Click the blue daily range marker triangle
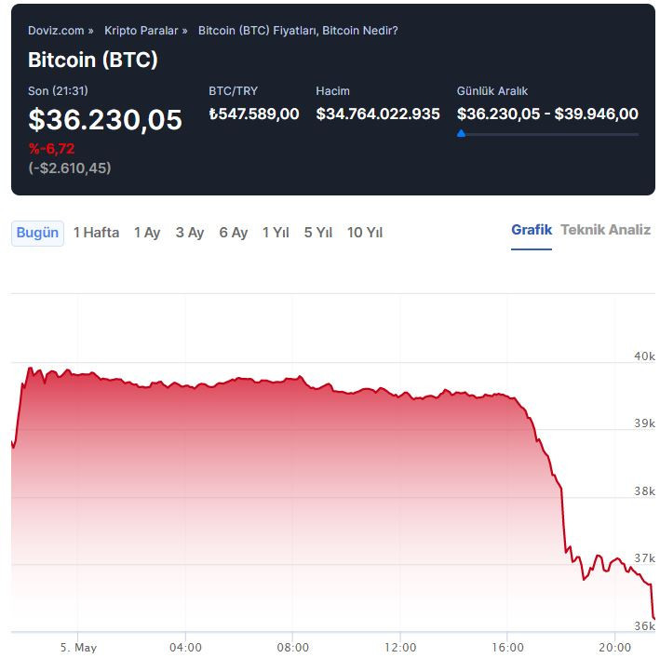The width and height of the screenshot is (660, 658). [x=461, y=133]
